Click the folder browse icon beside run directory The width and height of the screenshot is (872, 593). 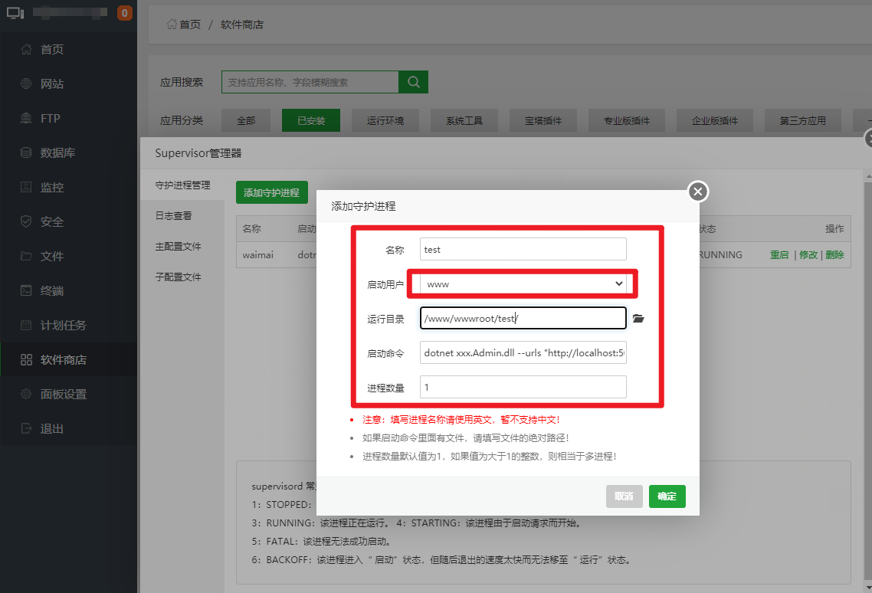(638, 319)
